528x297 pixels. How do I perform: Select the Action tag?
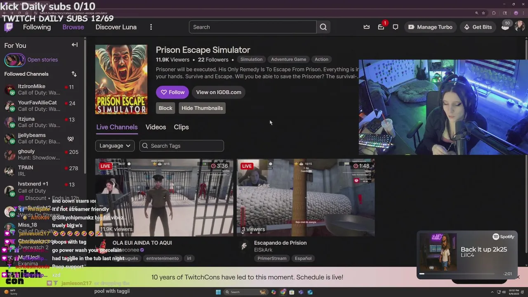[321, 59]
